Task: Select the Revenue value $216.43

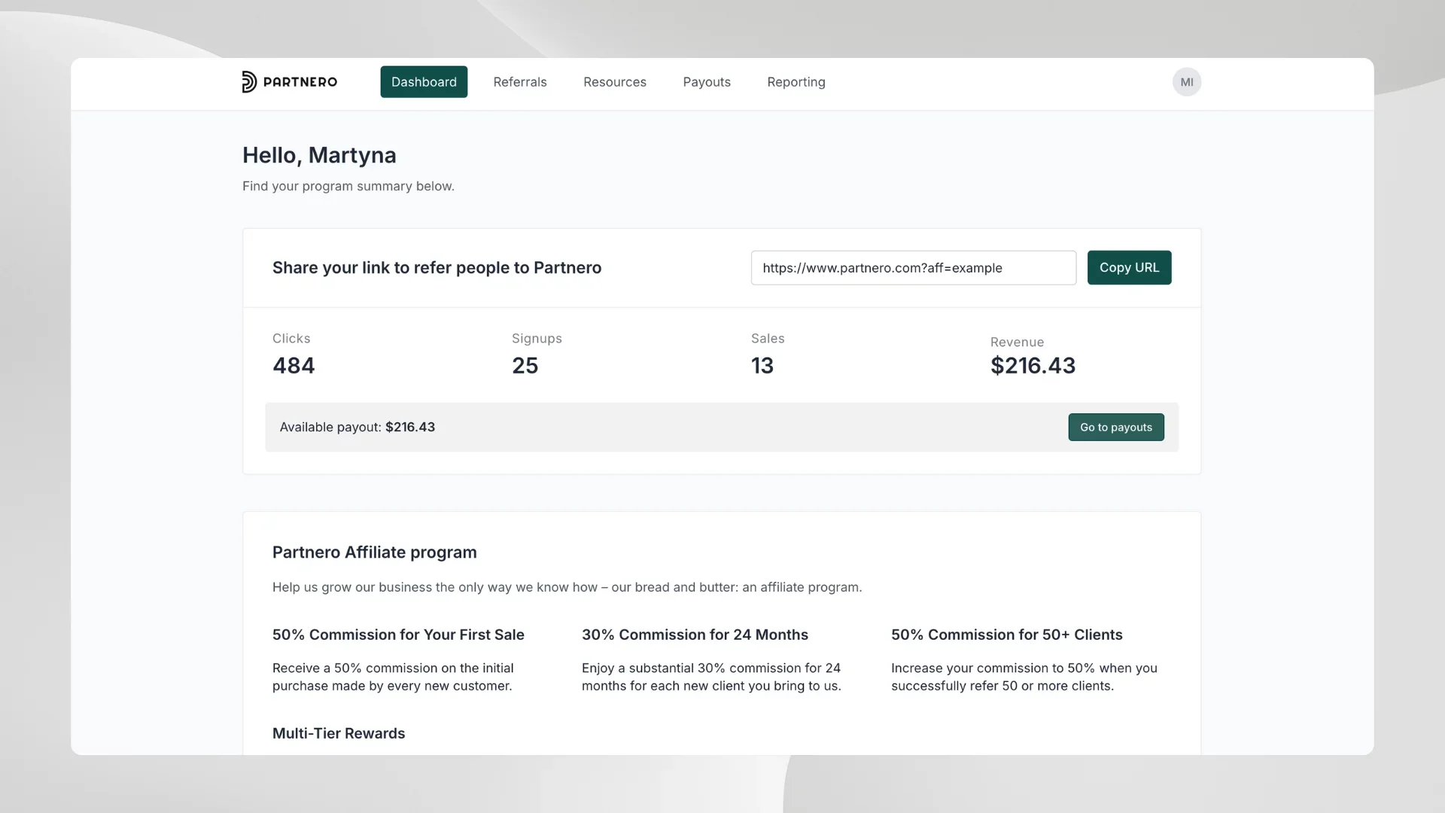Action: tap(1033, 366)
